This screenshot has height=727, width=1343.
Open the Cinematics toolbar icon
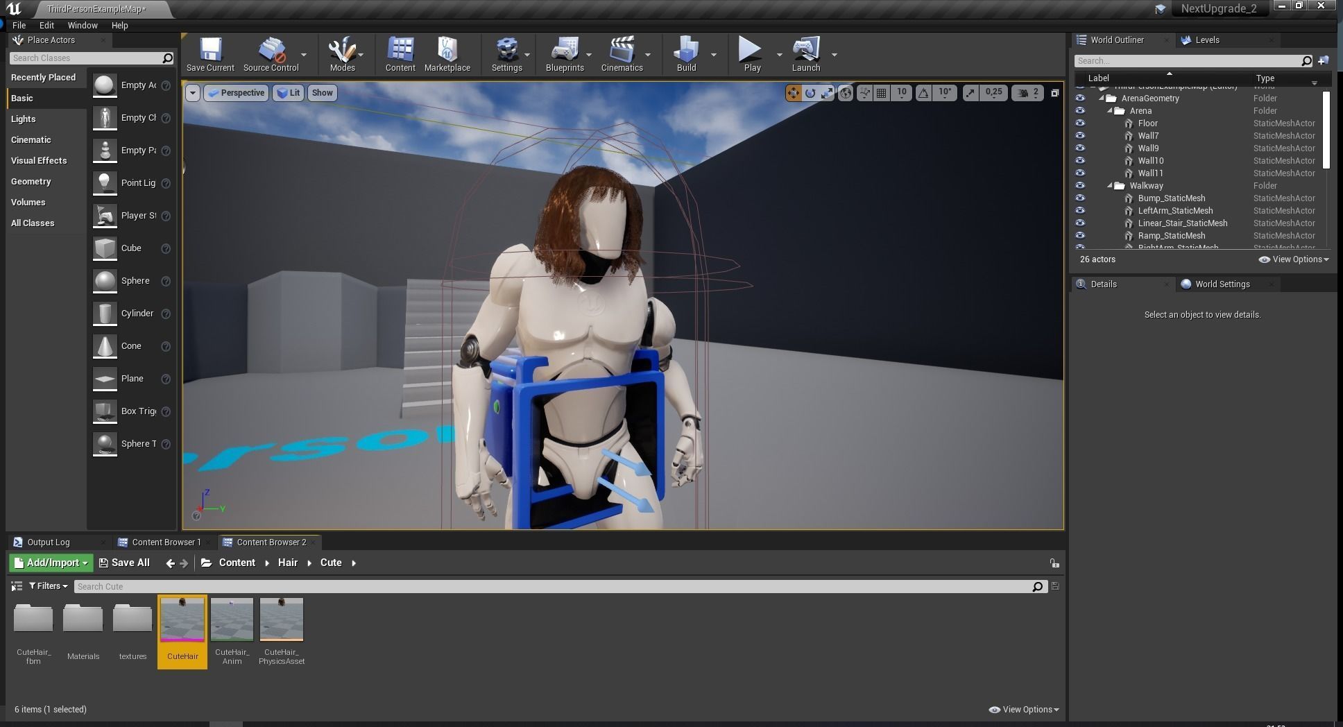point(622,50)
